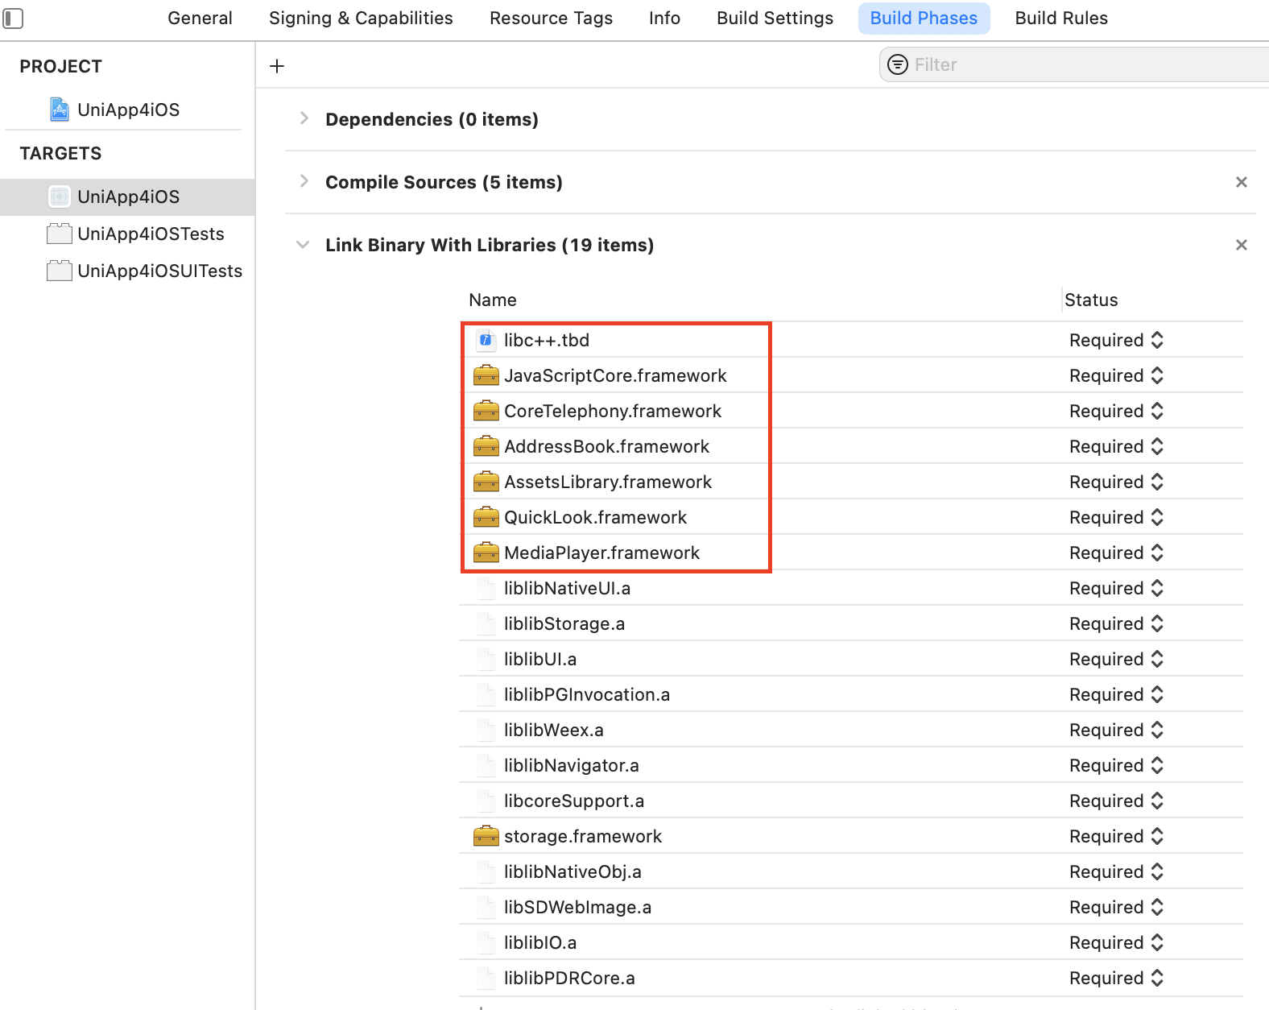Open the Status popup for AddressBook.framework

(1116, 446)
